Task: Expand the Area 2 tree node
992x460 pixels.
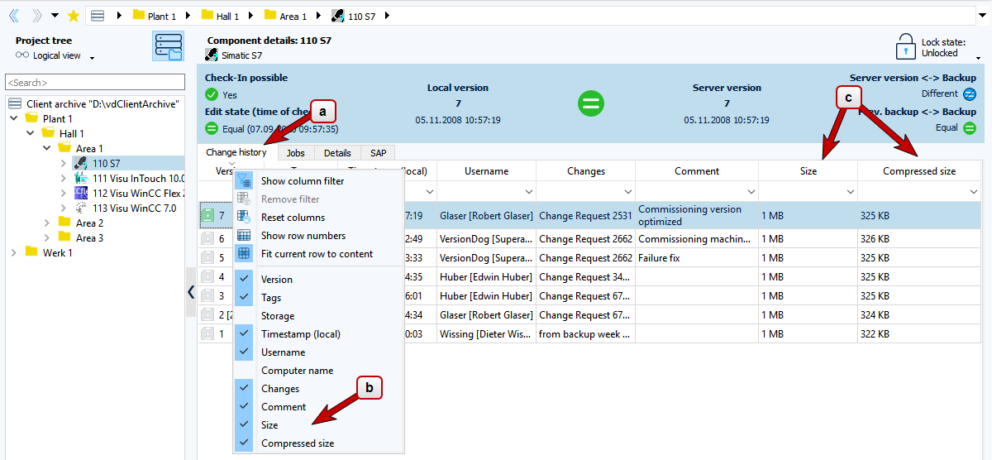Action: pyautogui.click(x=48, y=223)
